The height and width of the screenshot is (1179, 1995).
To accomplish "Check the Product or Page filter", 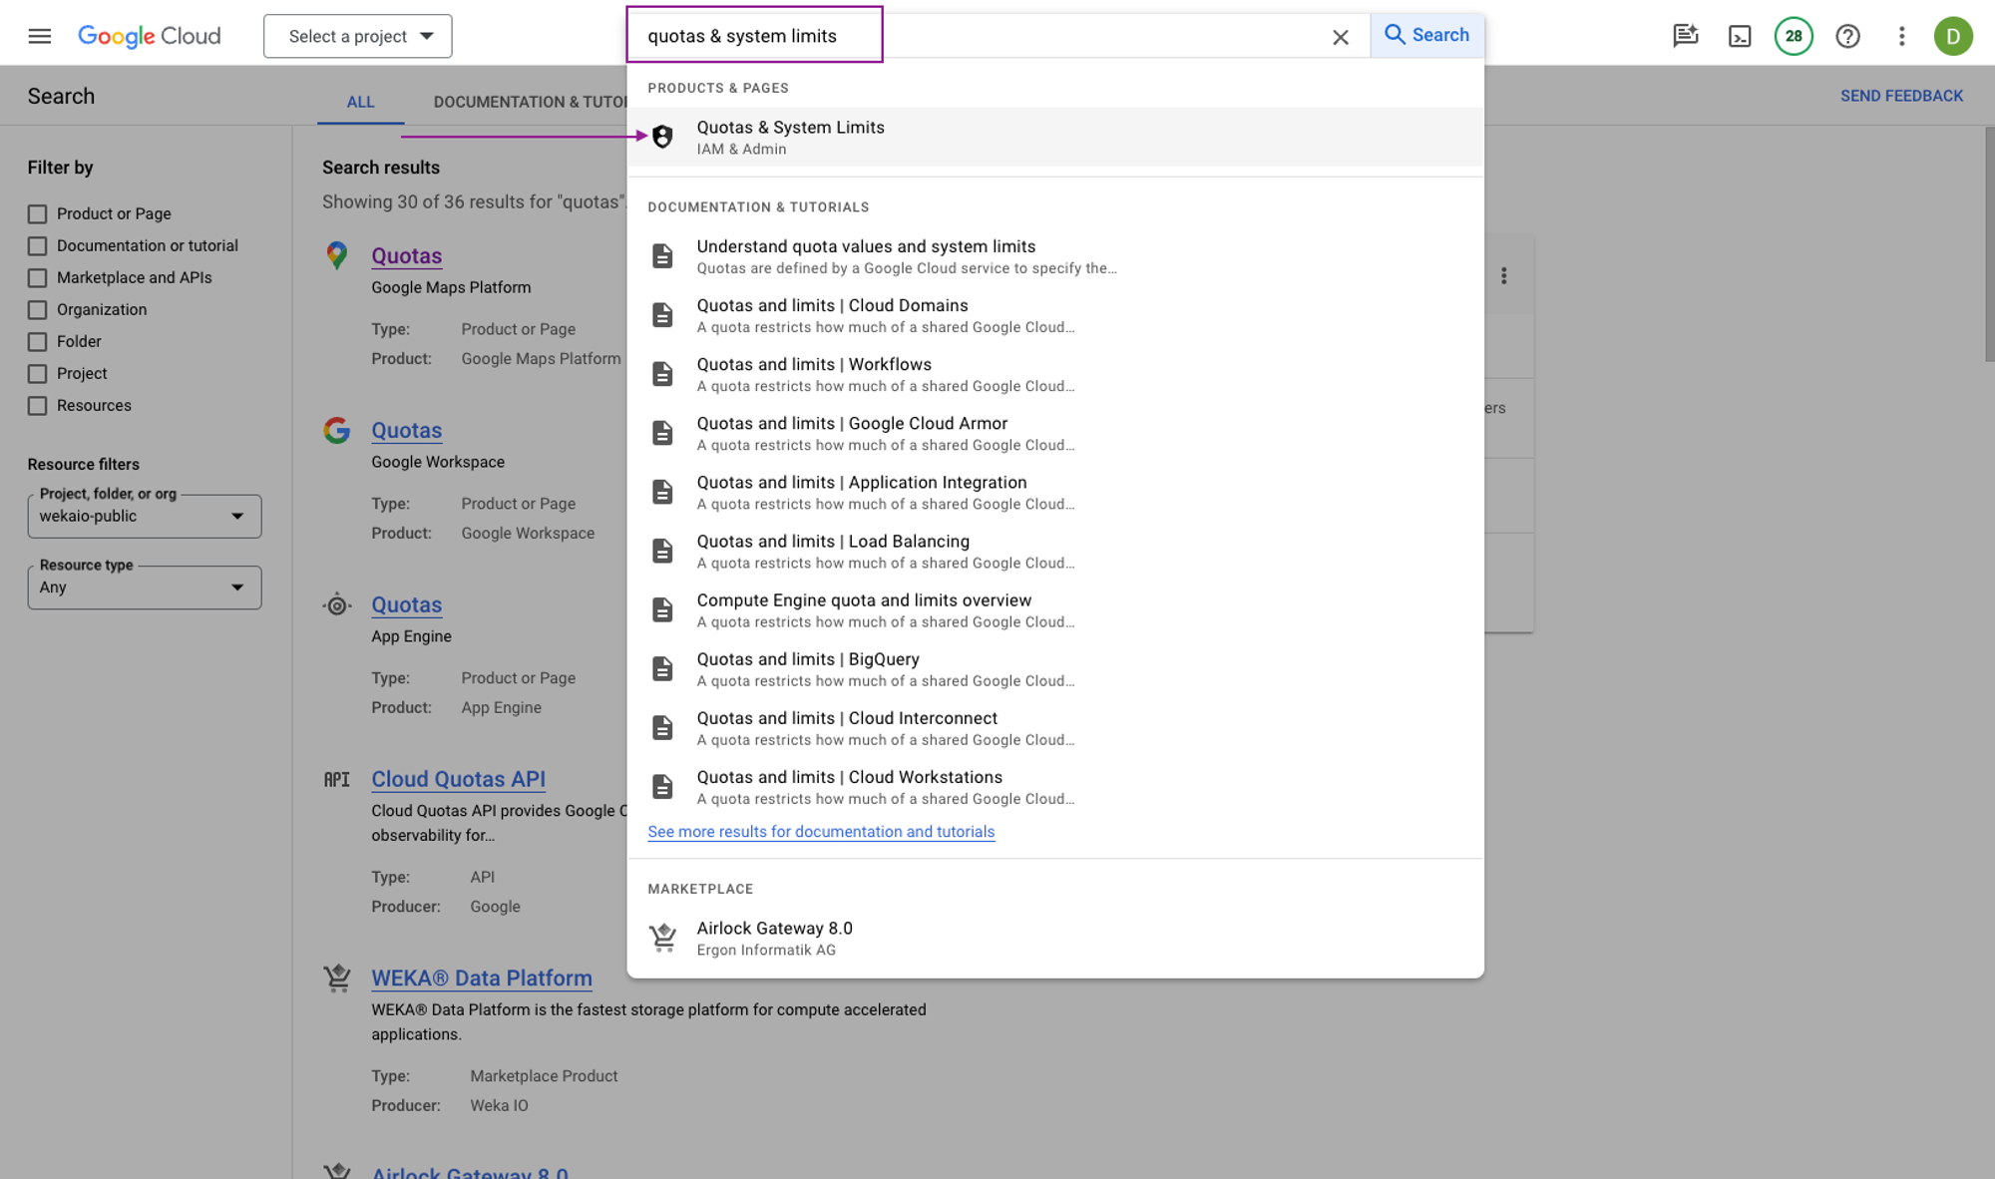I will [38, 214].
